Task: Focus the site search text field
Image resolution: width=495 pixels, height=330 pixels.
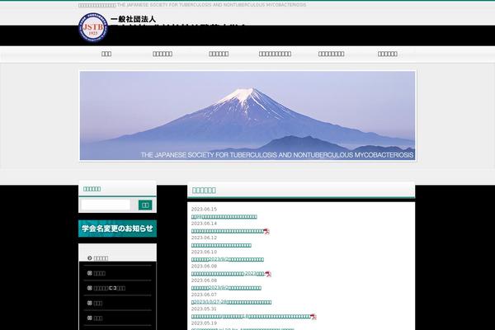Action: (106, 205)
